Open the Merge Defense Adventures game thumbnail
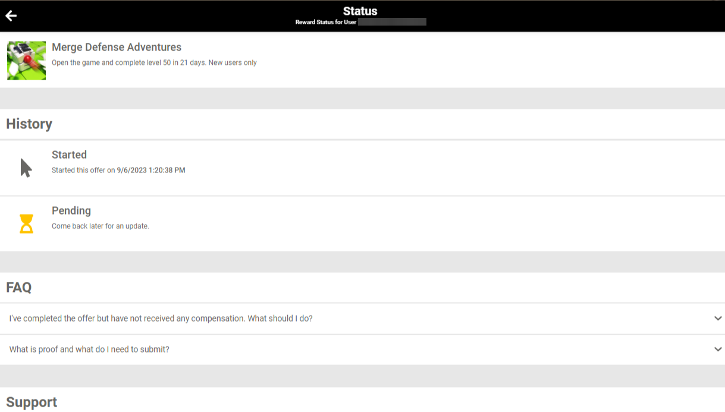This screenshot has height=412, width=725. point(26,61)
